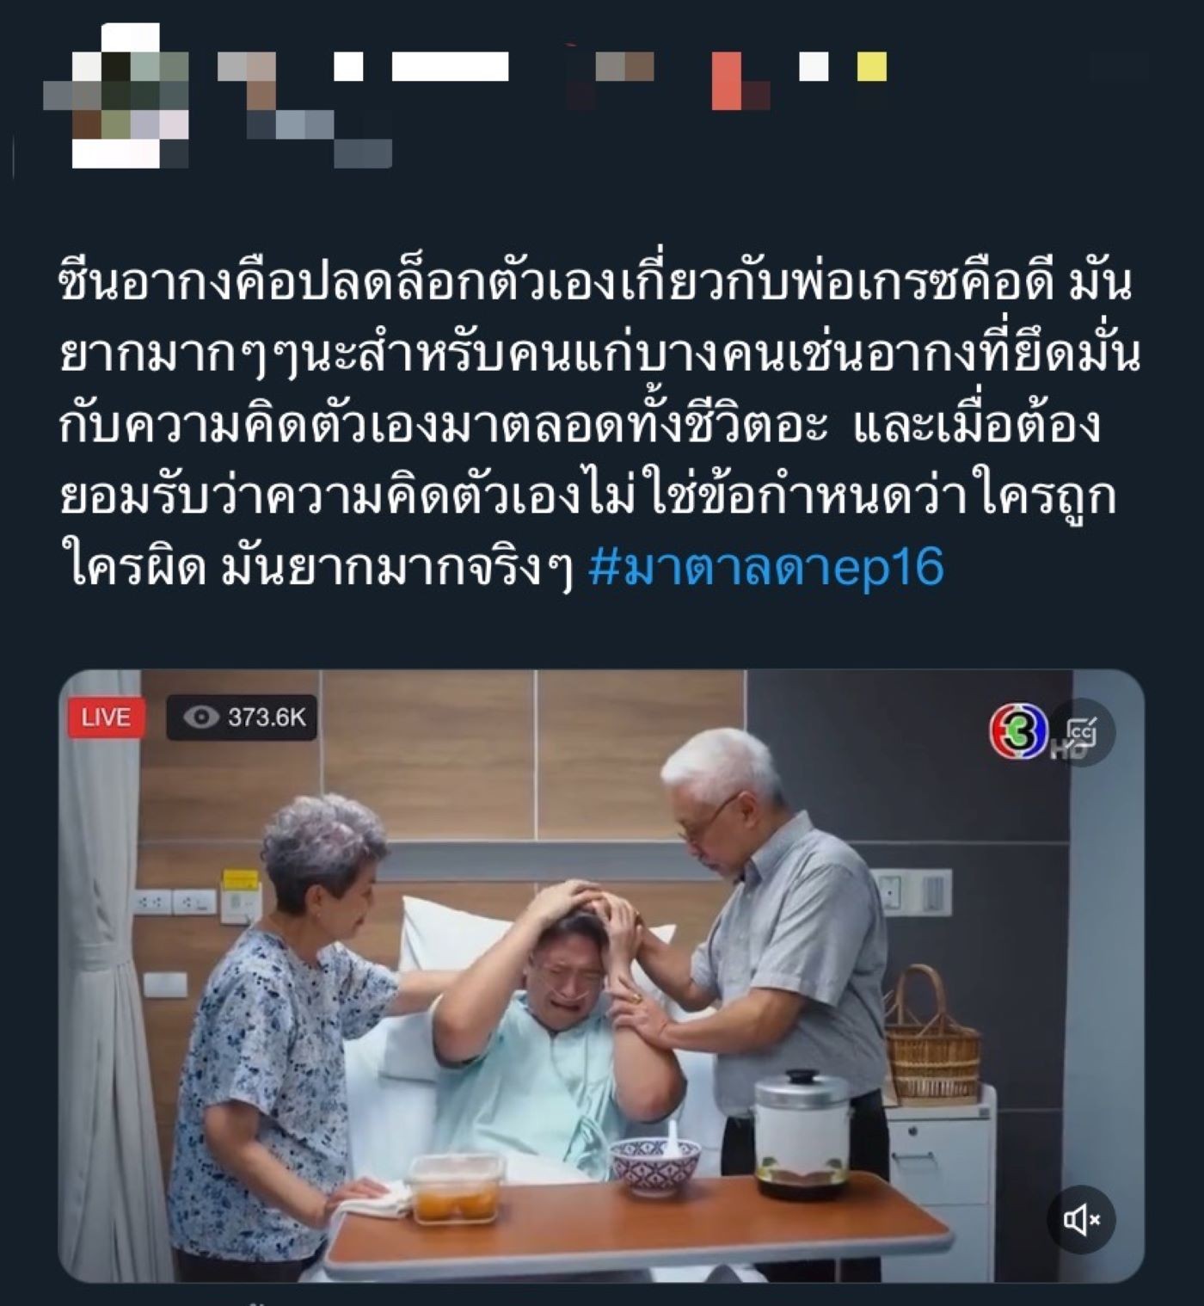
Task: Open the blurred profile avatar
Action: point(116,95)
